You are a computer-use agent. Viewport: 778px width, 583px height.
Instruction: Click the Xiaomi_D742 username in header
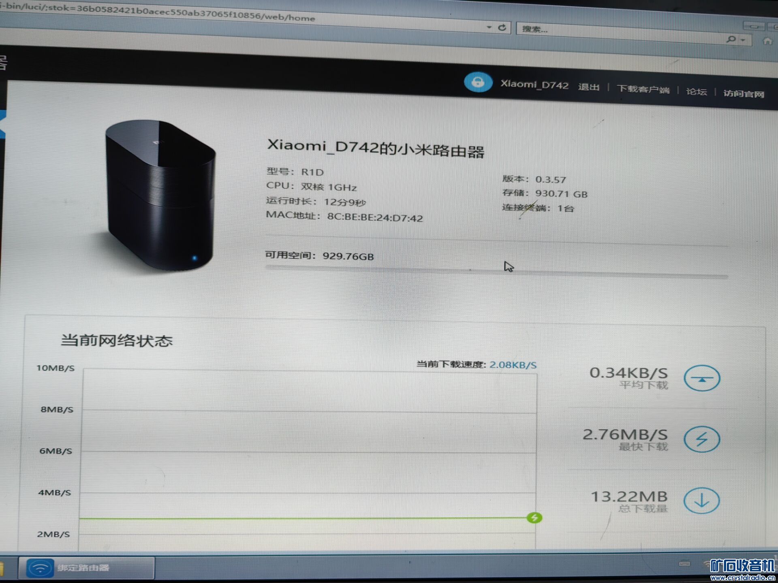[x=534, y=85]
